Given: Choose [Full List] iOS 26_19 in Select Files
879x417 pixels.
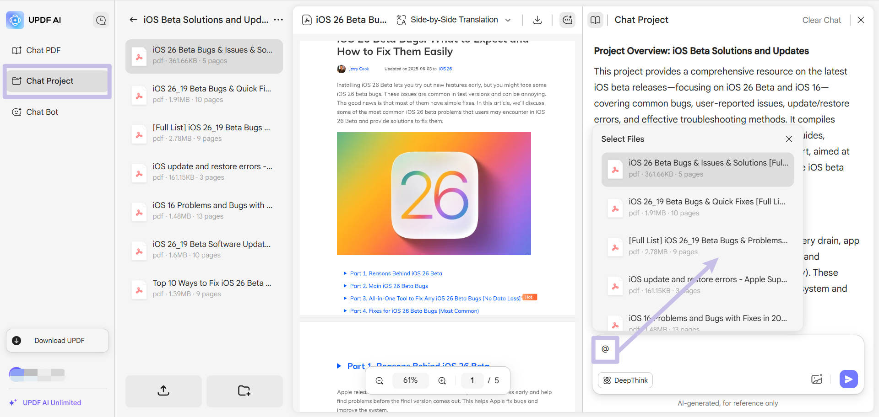Looking at the screenshot, I should click(697, 247).
